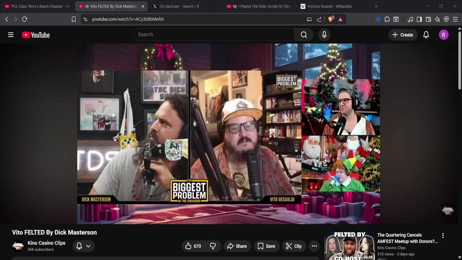Start voice search with the microphone
Screen dimensions: 462x260
point(324,35)
